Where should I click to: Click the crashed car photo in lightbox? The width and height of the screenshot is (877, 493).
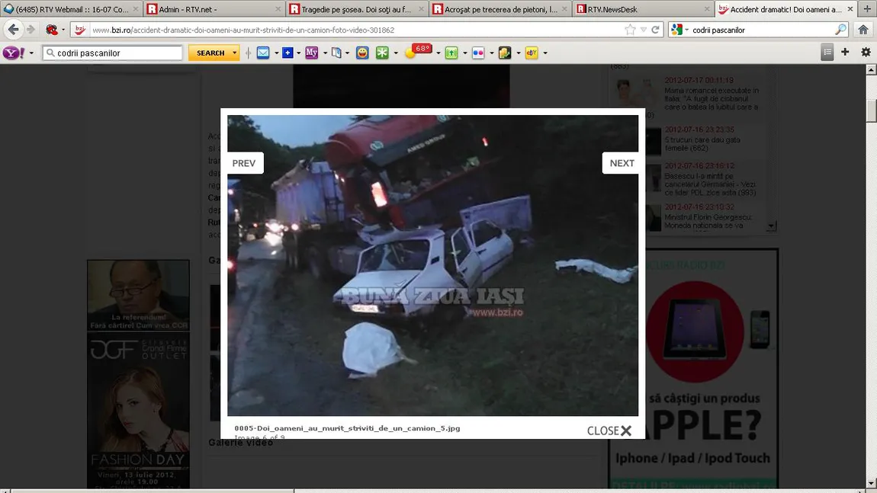click(x=432, y=265)
